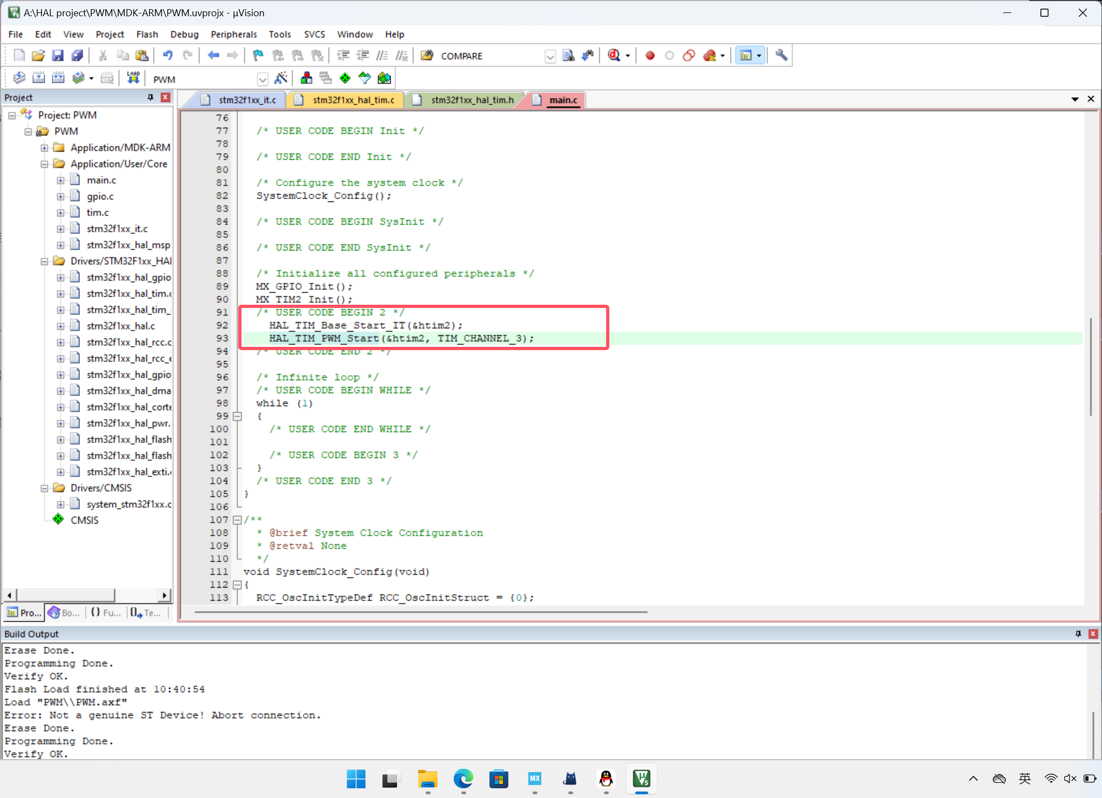
Task: Rebuild all target files
Action: [x=58, y=78]
